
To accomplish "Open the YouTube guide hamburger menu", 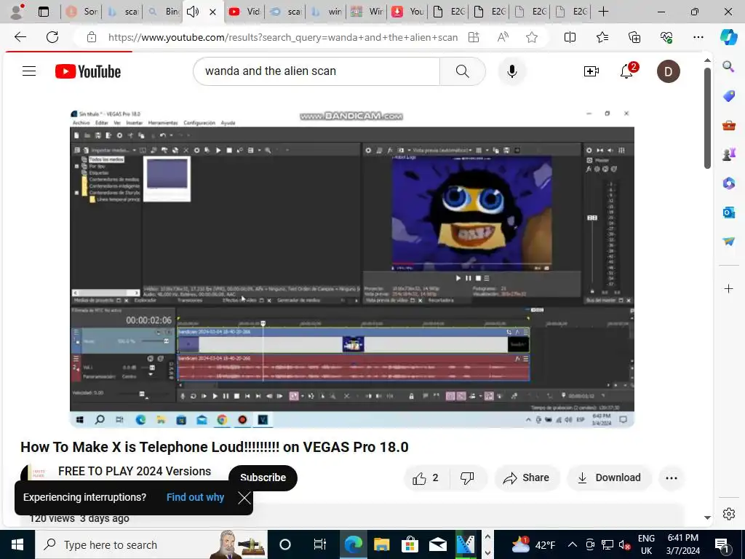I will 29,71.
